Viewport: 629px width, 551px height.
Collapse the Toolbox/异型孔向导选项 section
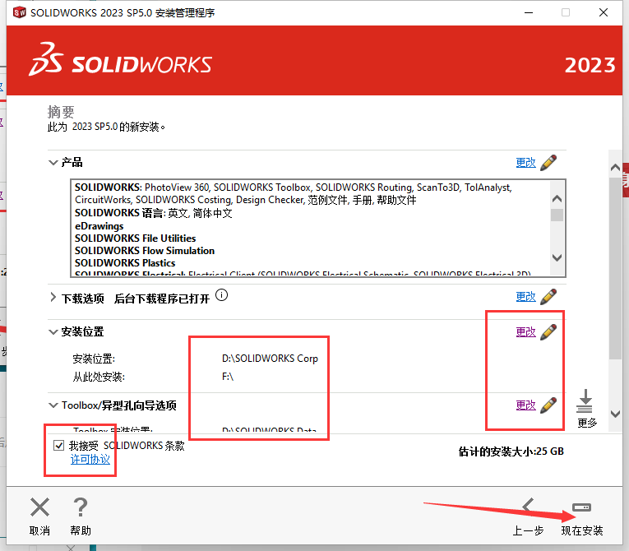[53, 405]
